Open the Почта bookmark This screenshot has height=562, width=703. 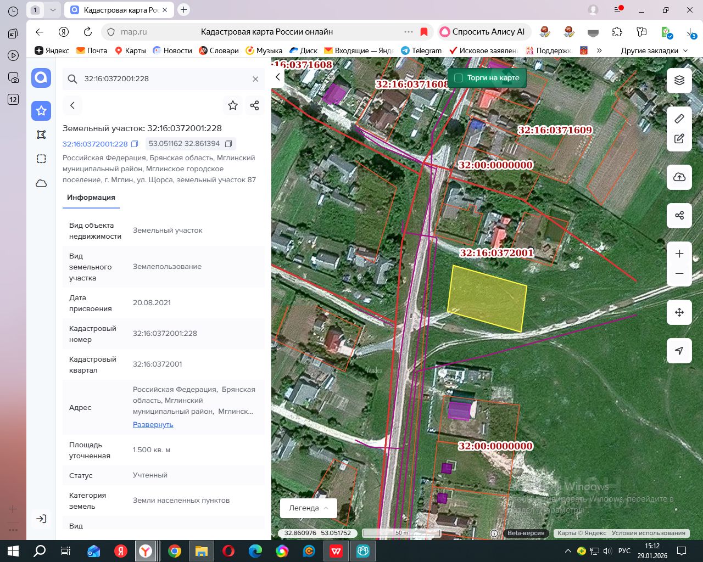click(x=92, y=50)
